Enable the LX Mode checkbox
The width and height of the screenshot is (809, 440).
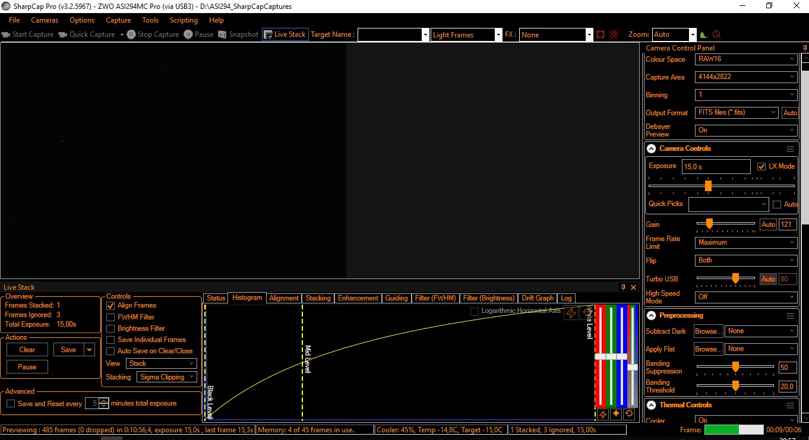(762, 167)
